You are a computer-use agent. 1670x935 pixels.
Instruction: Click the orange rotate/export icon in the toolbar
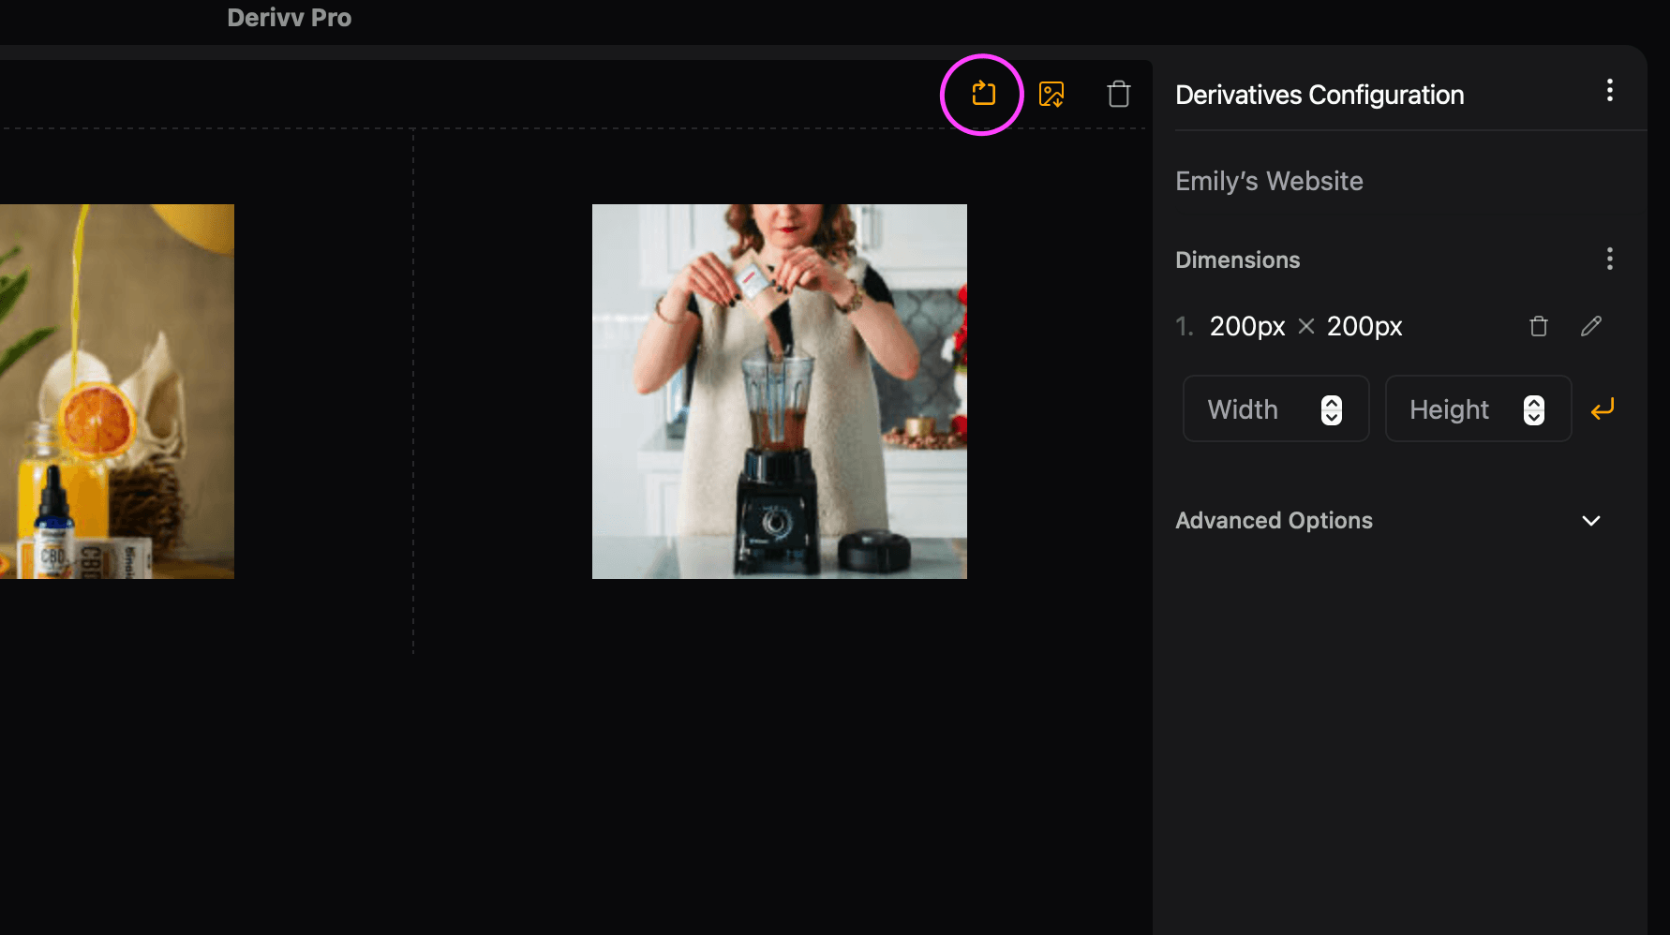pos(982,94)
